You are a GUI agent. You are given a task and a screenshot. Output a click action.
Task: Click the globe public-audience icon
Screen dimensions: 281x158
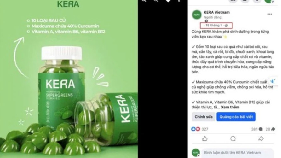[226, 26]
